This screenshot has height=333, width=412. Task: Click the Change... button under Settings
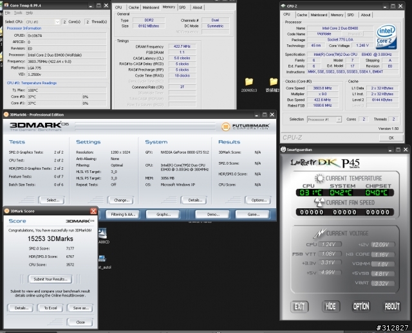(122, 200)
